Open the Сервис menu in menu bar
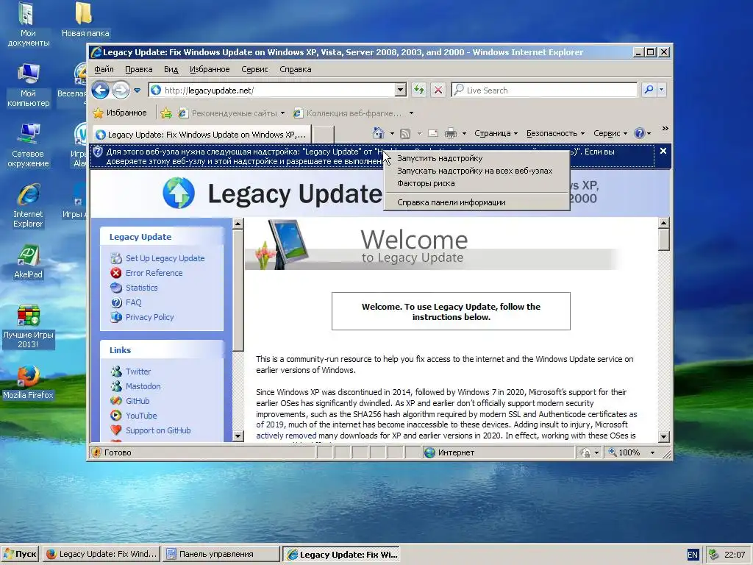 click(254, 69)
